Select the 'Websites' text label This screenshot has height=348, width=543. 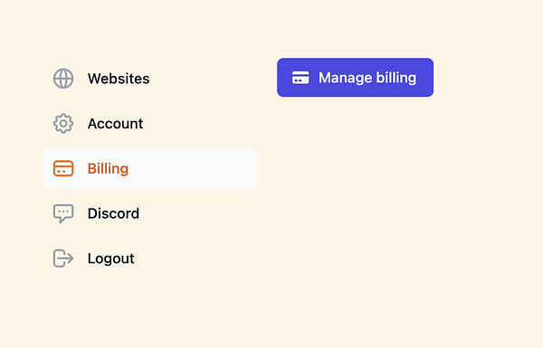119,79
